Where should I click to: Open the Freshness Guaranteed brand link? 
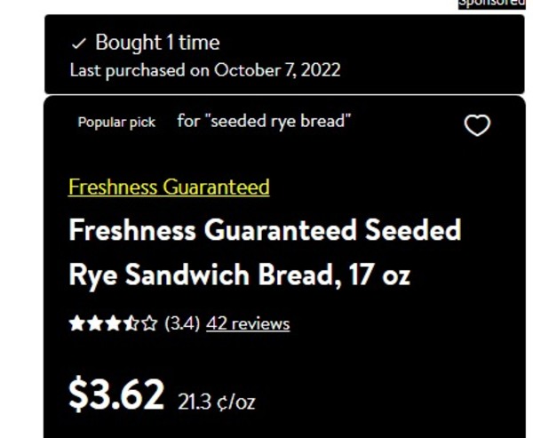click(x=169, y=187)
